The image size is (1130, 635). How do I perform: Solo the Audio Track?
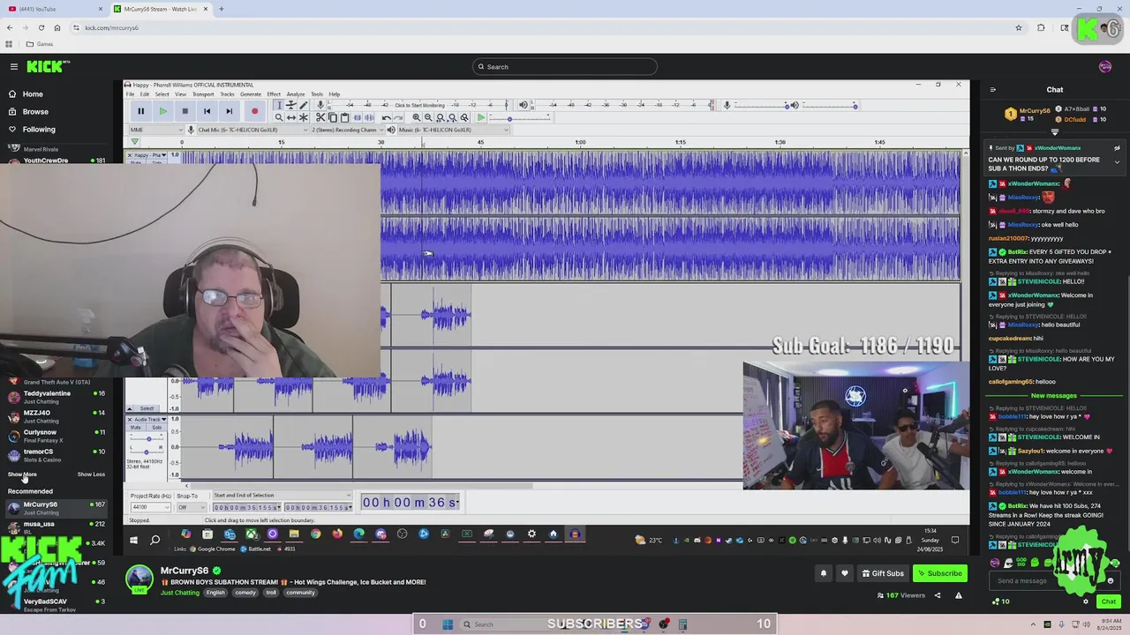(157, 428)
